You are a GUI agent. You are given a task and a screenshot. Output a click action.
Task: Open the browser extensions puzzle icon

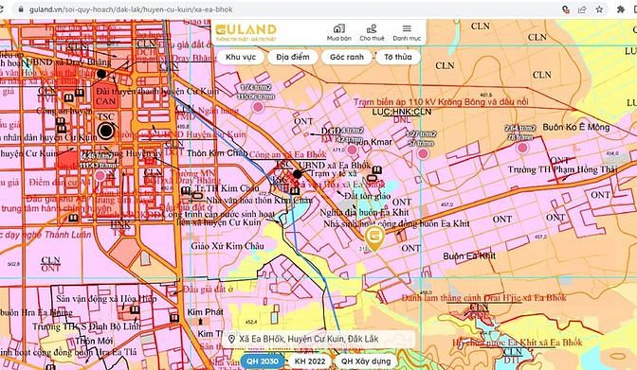[x=620, y=9]
